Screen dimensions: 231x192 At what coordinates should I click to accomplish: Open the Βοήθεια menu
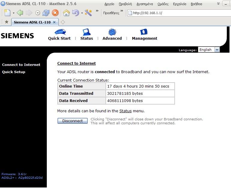(196, 4)
